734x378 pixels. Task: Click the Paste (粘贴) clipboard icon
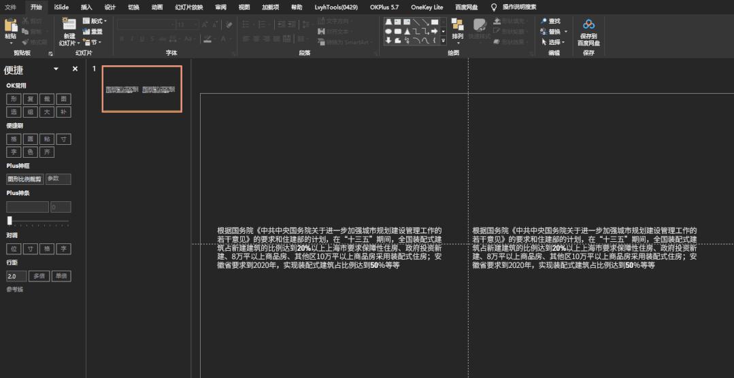10,26
